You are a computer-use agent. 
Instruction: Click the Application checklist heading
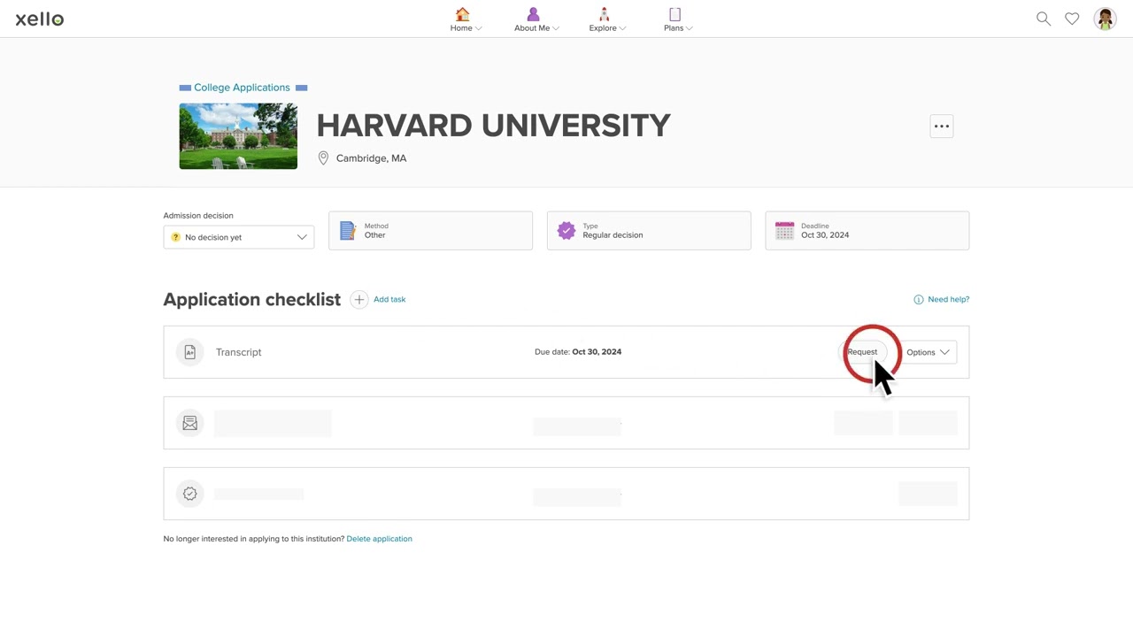pos(252,300)
